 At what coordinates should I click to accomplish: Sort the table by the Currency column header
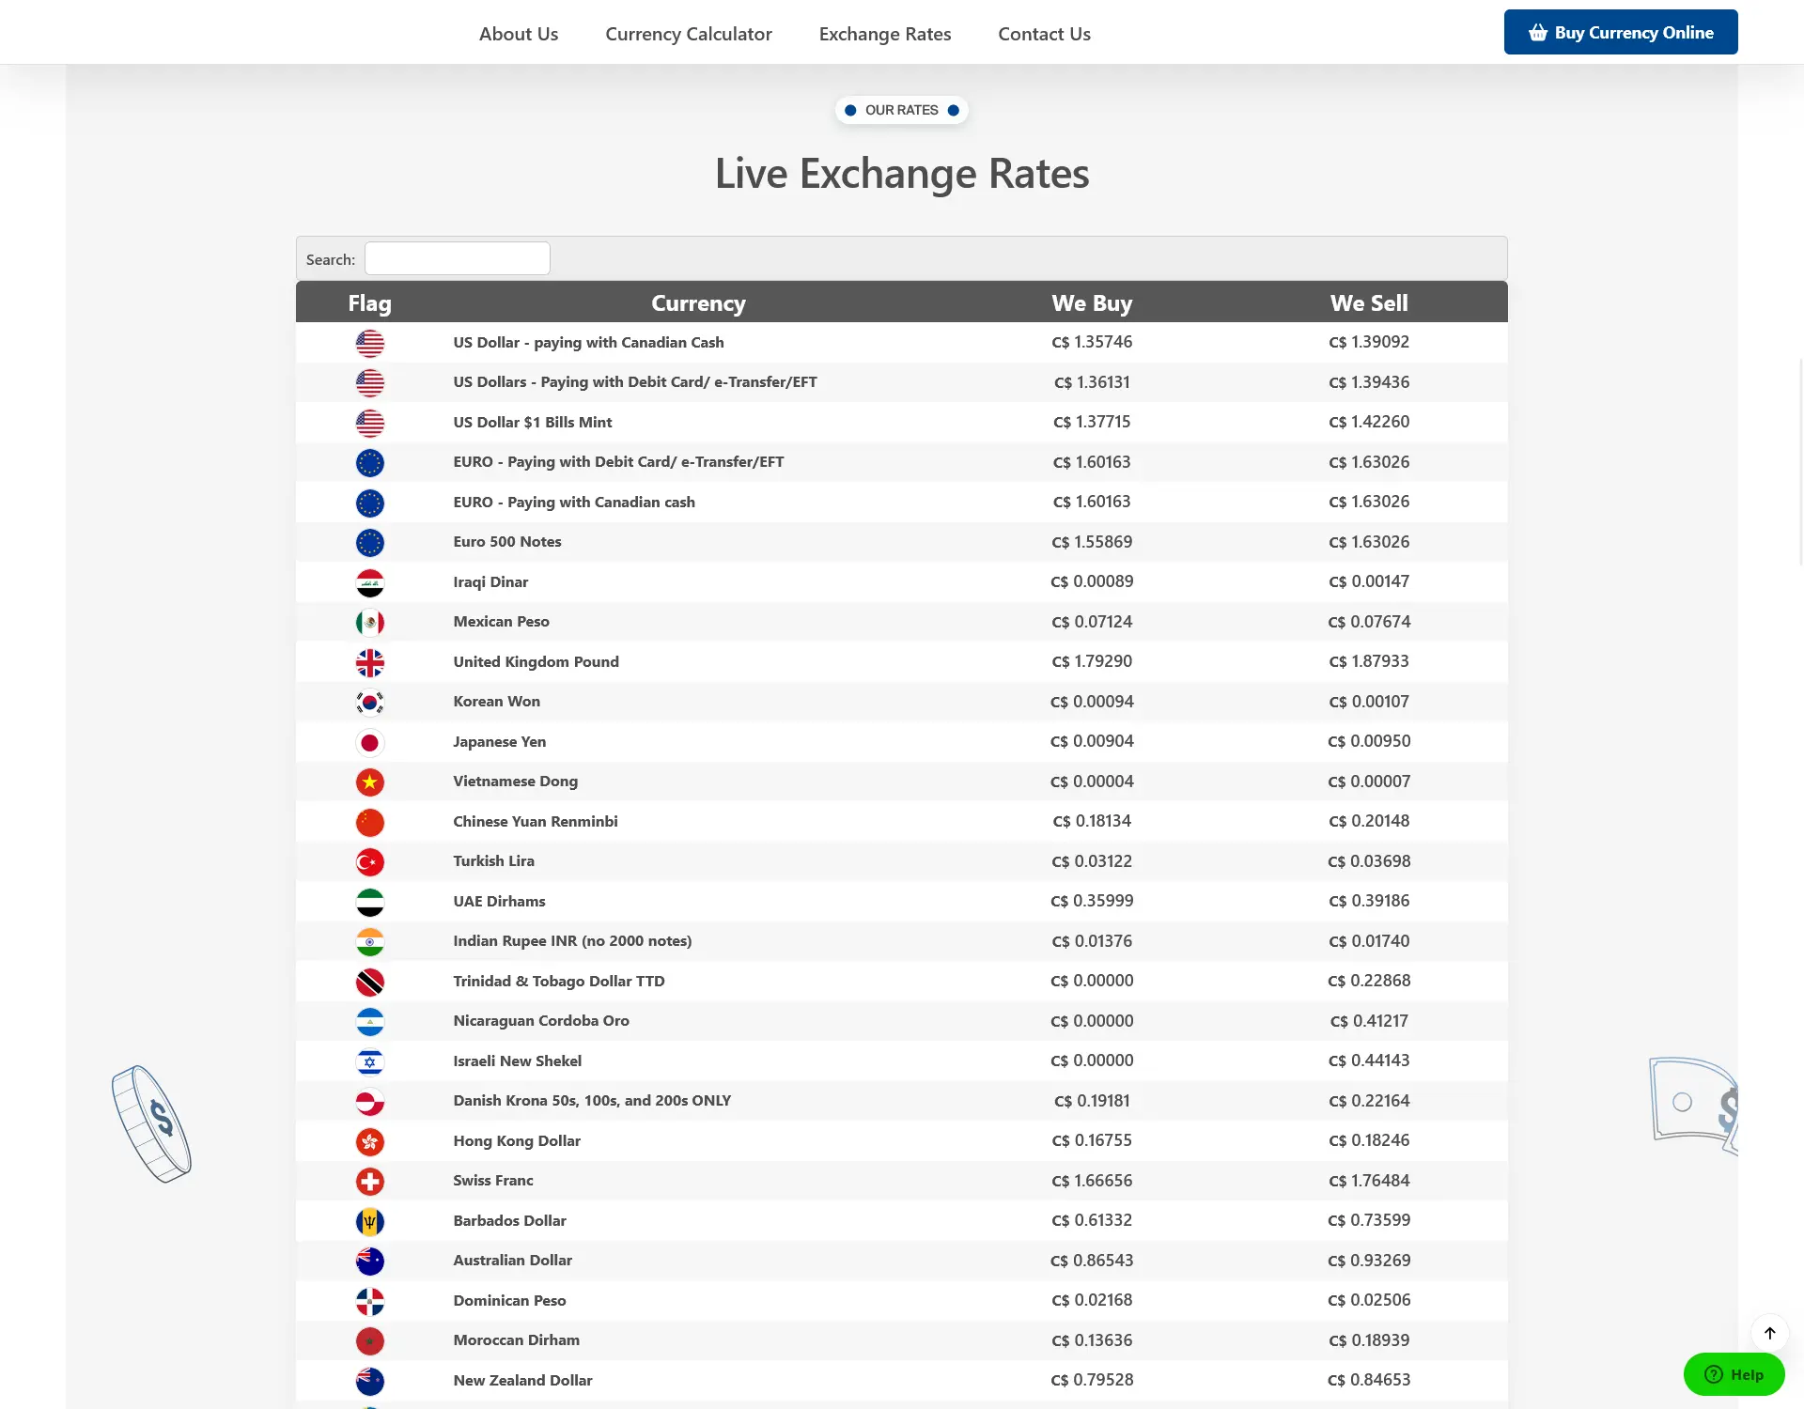(698, 303)
